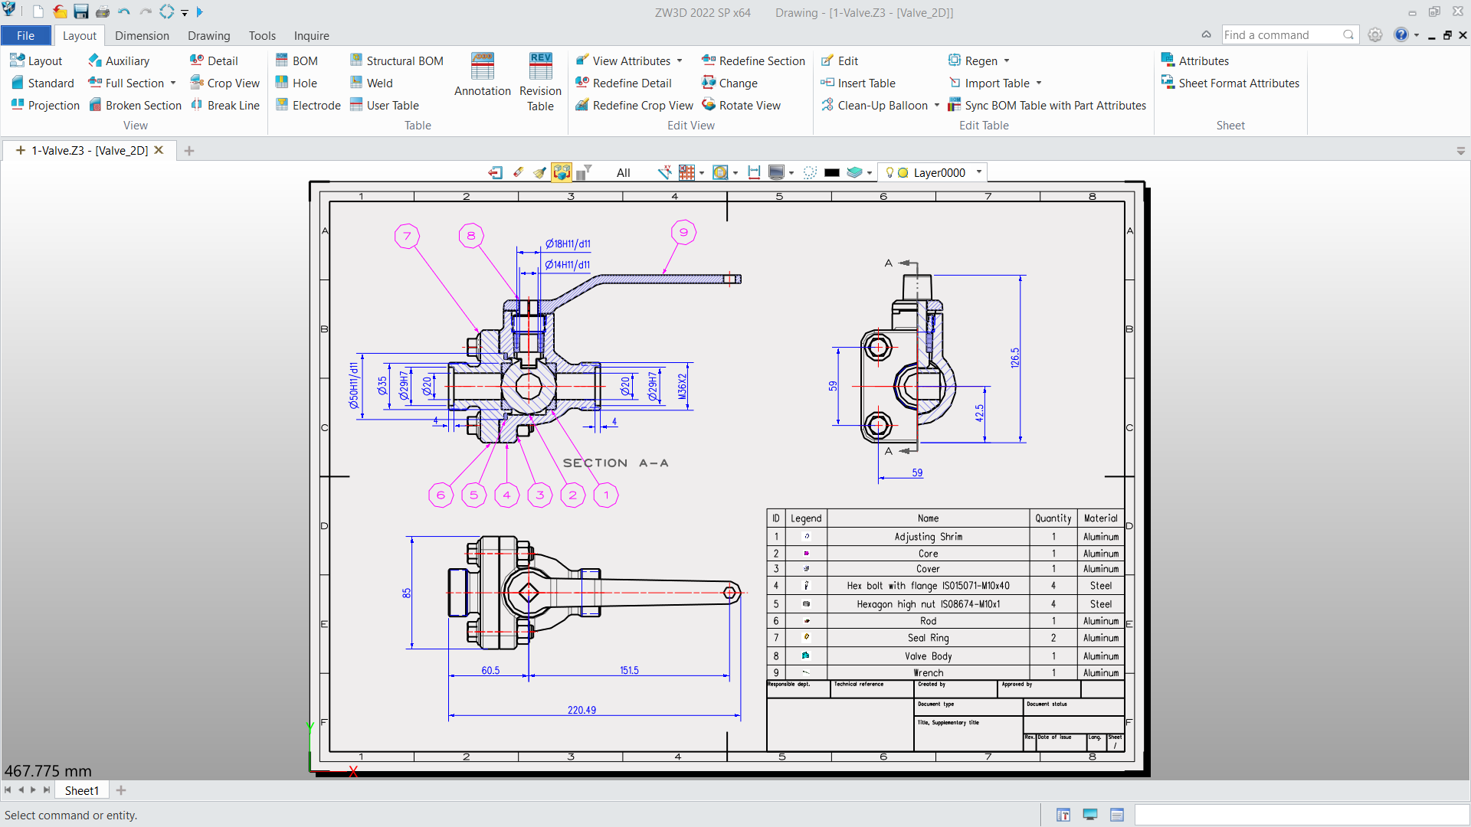The width and height of the screenshot is (1471, 827).
Task: Select the Annotation tool
Action: click(x=482, y=77)
